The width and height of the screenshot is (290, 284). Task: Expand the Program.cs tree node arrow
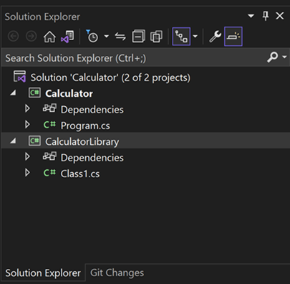point(27,125)
